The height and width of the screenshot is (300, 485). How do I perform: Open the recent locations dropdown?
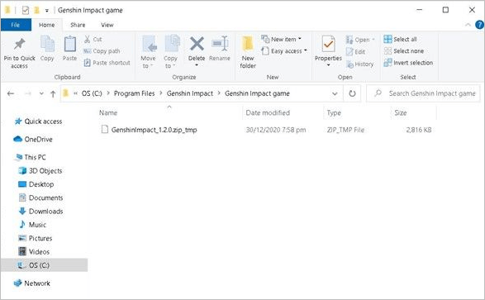point(41,93)
